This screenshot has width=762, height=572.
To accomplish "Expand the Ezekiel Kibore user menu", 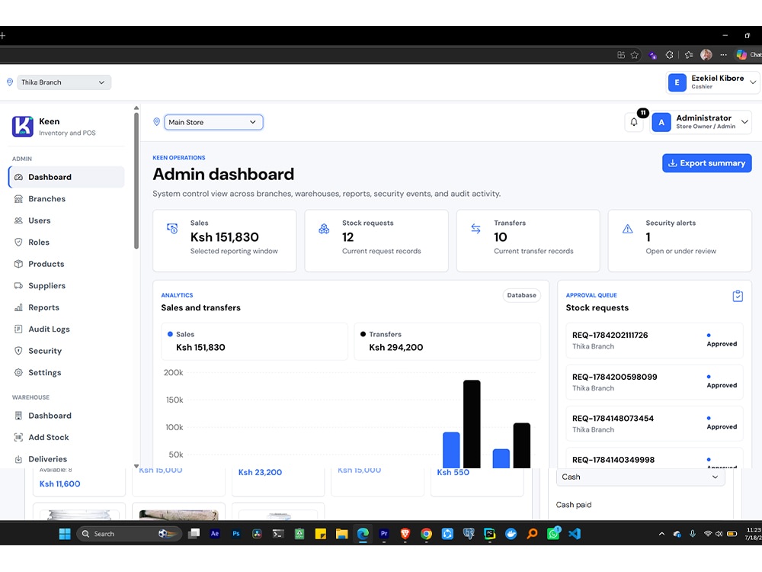I will coord(712,82).
